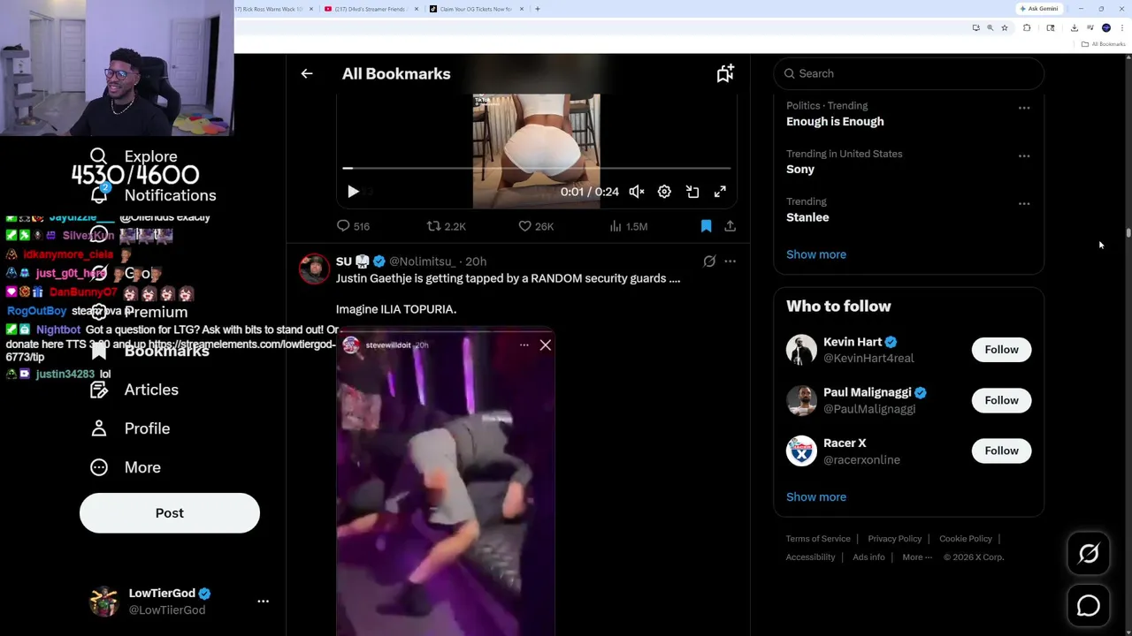Play the bookmarked video
Image resolution: width=1132 pixels, height=636 pixels.
tap(353, 192)
